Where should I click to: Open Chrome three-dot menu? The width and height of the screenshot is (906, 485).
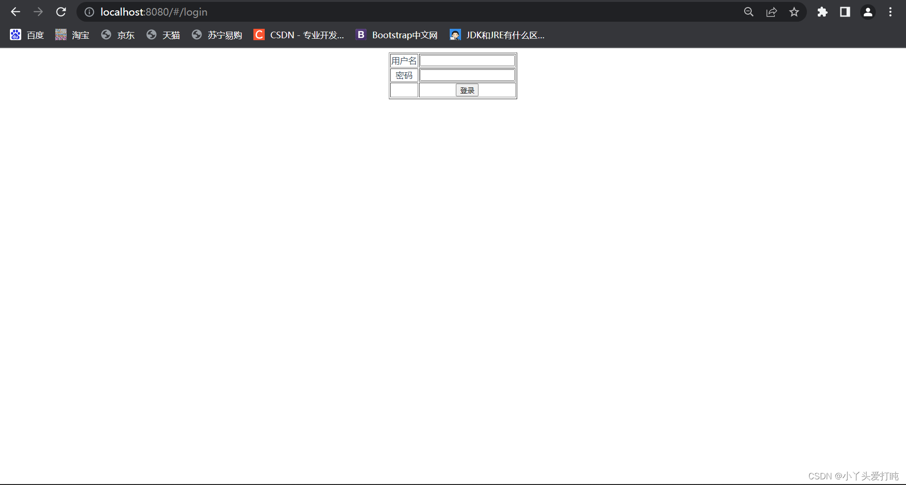tap(890, 12)
